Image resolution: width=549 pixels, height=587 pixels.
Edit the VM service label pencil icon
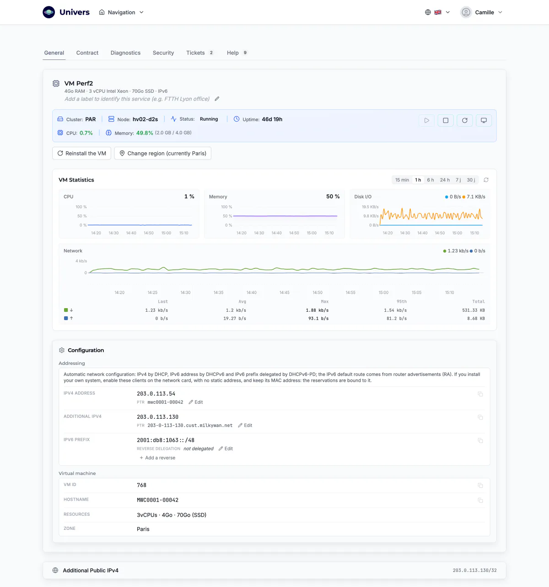217,99
